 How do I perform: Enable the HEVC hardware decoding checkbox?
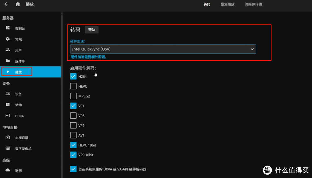pos(73,86)
